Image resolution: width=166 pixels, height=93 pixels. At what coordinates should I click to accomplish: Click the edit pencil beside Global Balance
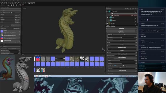point(136,38)
